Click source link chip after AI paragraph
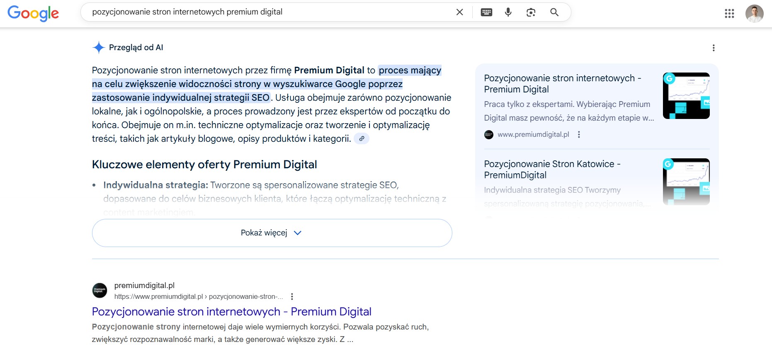The image size is (772, 349). pyautogui.click(x=362, y=139)
